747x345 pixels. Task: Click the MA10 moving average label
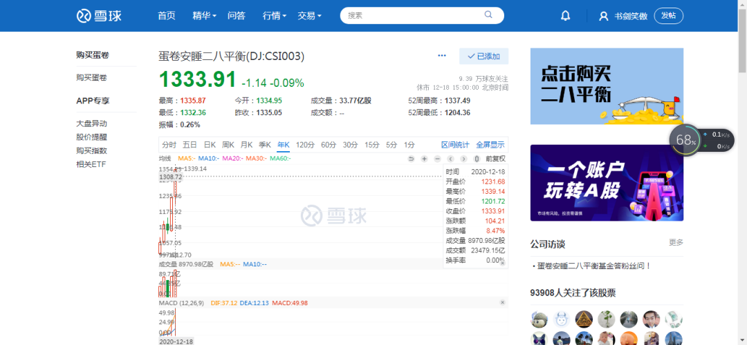pos(209,158)
